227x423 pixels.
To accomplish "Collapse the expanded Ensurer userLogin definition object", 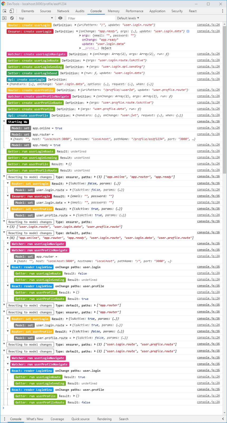I will [x=77, y=31].
